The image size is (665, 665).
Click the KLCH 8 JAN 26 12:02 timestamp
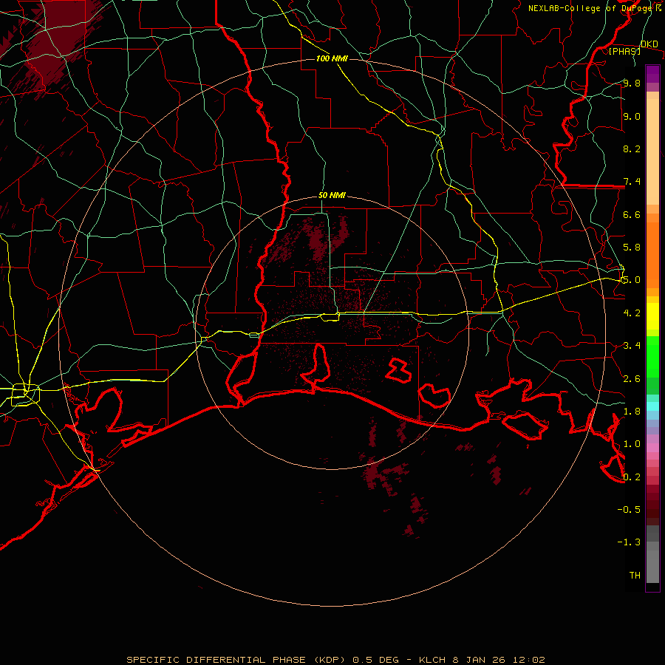point(482,660)
